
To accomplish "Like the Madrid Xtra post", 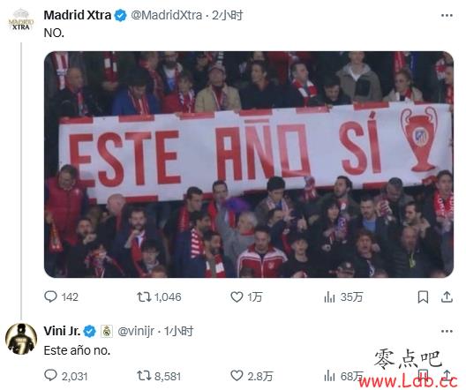I will point(246,296).
